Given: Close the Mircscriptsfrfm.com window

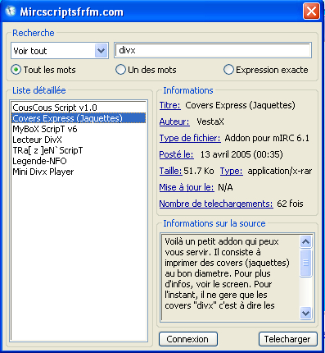Looking at the screenshot, I should click(311, 11).
